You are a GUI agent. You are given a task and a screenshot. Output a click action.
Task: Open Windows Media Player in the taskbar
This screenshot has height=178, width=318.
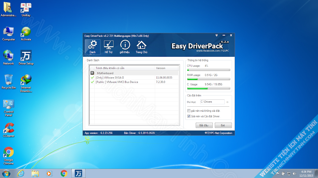(x=49, y=173)
